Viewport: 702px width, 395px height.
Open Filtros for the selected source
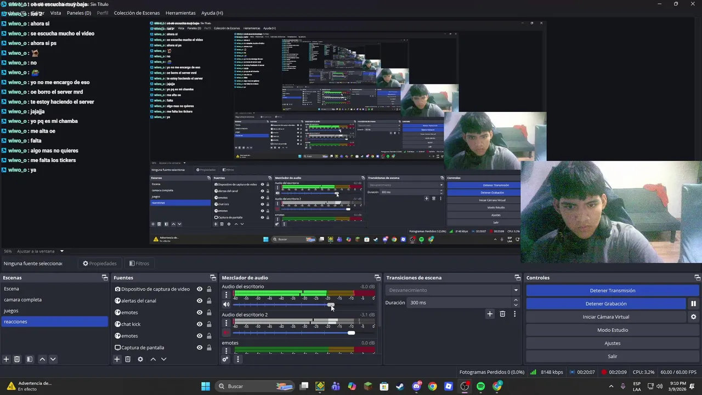click(139, 263)
